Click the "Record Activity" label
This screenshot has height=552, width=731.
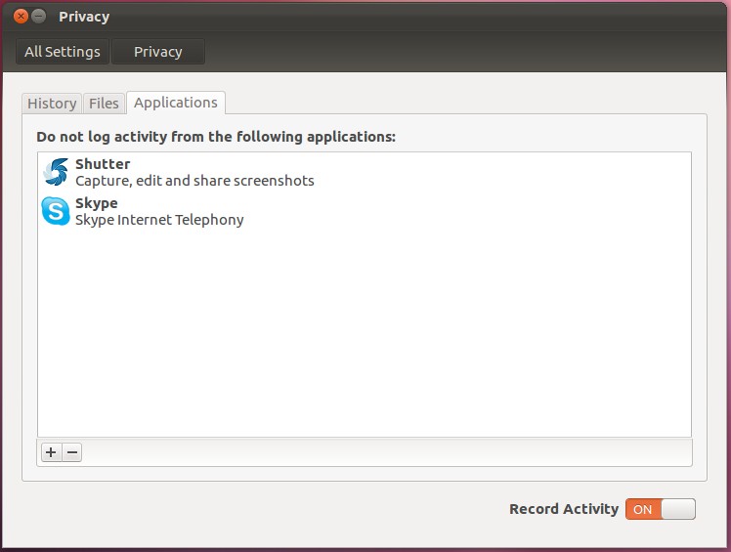(x=564, y=509)
